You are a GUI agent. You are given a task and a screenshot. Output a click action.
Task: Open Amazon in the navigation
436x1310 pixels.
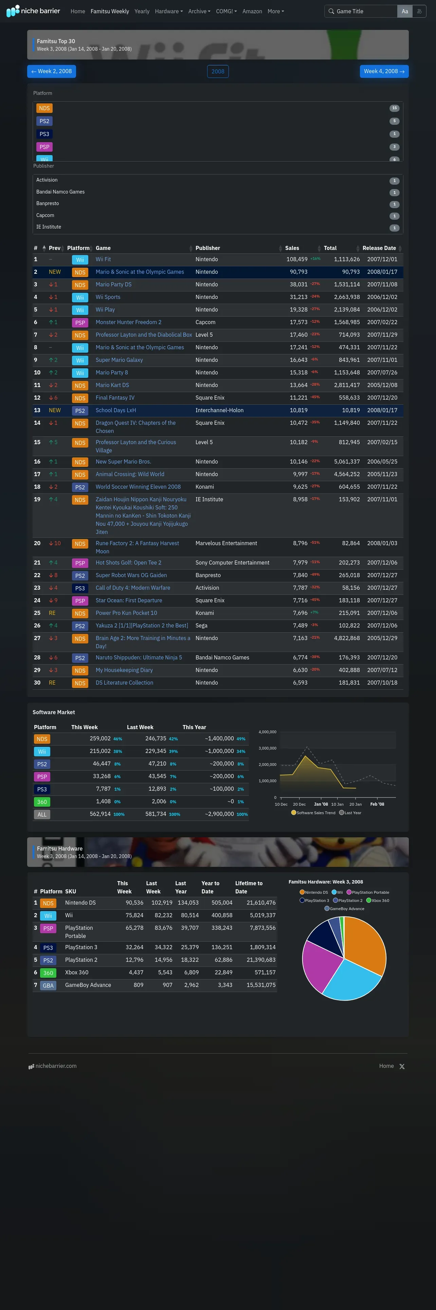click(252, 11)
